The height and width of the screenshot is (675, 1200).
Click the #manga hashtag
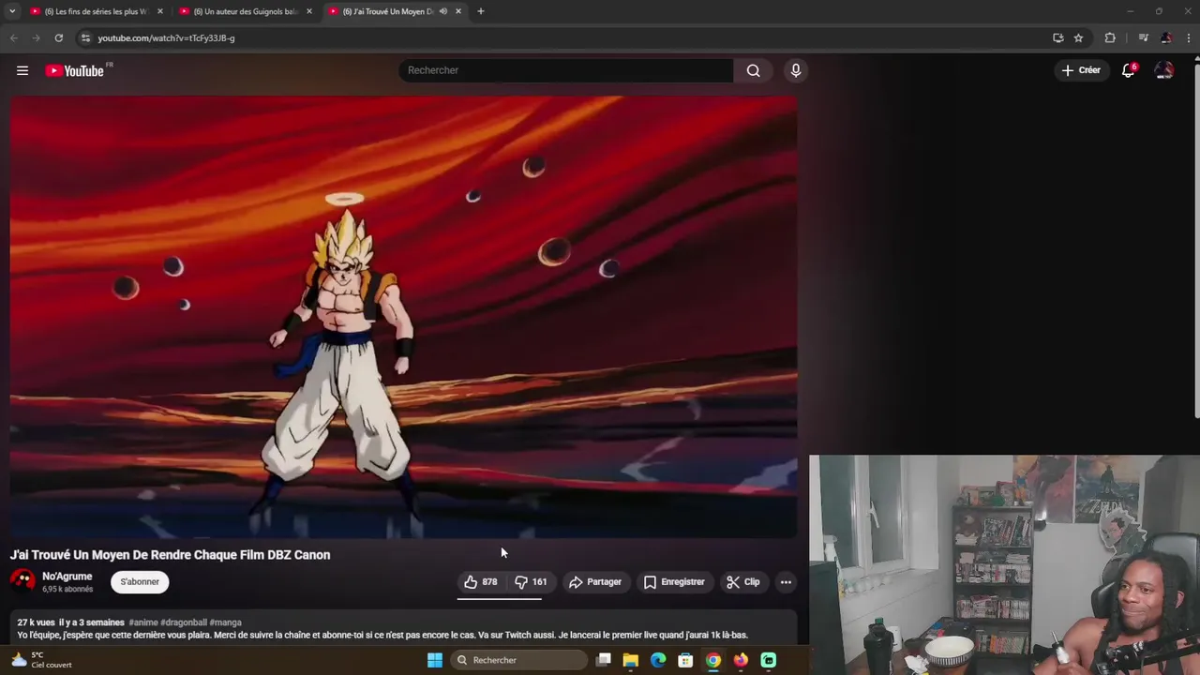(225, 622)
